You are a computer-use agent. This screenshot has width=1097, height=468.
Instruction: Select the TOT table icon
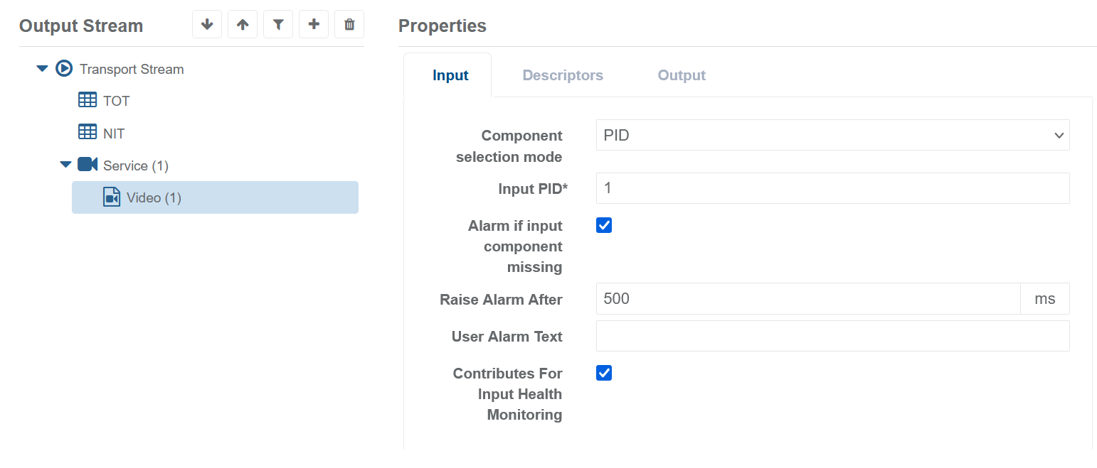[x=87, y=100]
